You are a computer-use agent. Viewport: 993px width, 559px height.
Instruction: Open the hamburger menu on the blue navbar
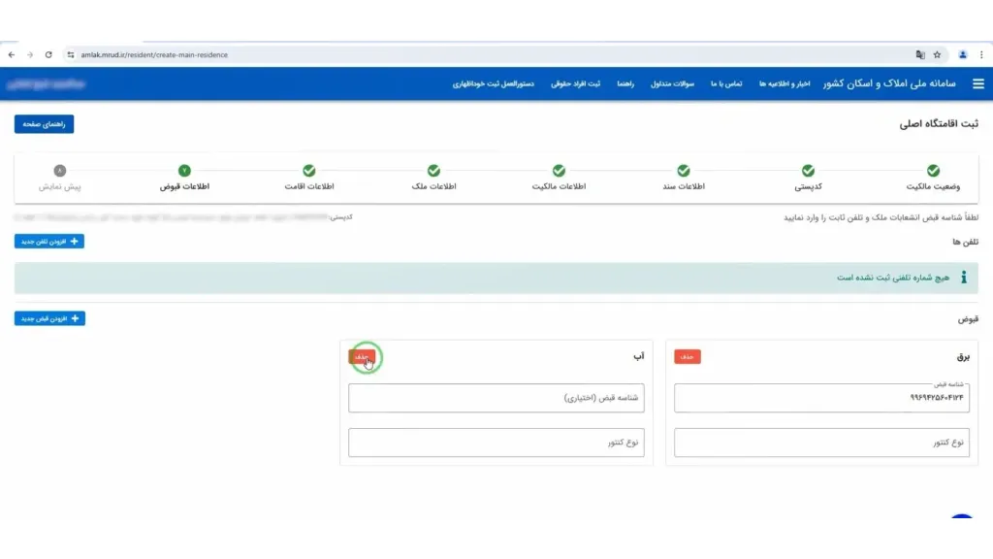click(x=978, y=83)
